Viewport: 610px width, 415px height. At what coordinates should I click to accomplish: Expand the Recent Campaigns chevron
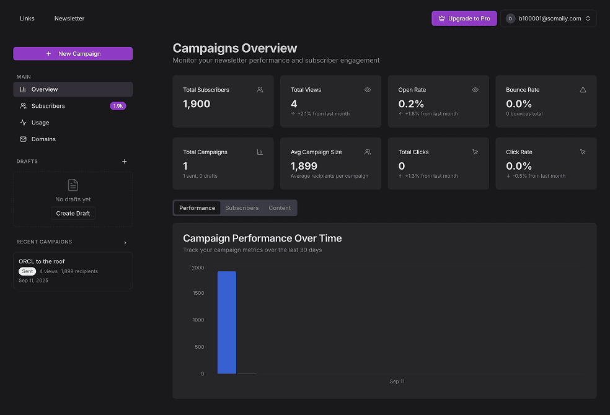pos(125,242)
